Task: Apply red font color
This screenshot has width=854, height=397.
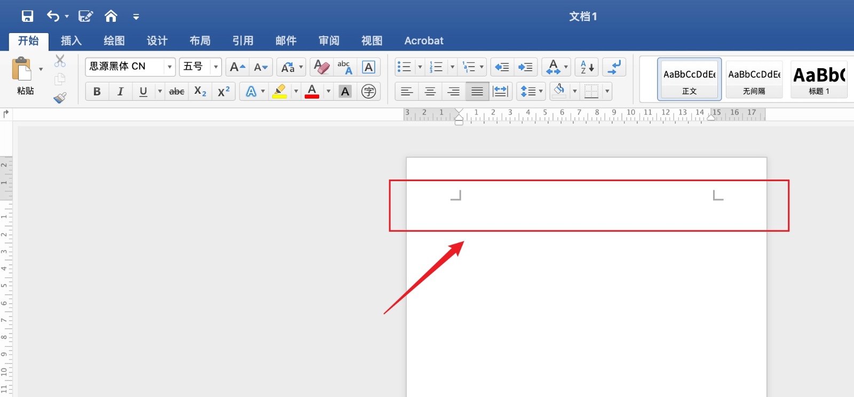Action: 312,92
